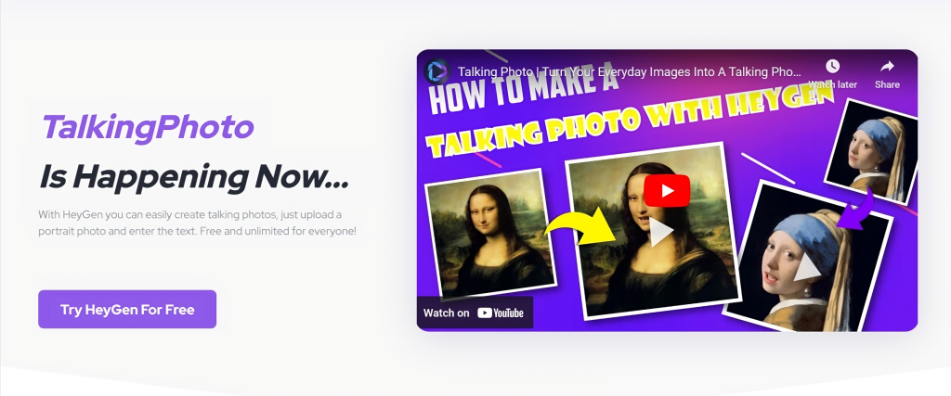Open the video title link Talking Photo
This screenshot has height=396, width=951.
point(629,71)
